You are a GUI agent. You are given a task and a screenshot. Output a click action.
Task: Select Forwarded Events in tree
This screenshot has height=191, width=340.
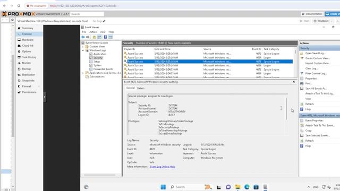[103, 69]
